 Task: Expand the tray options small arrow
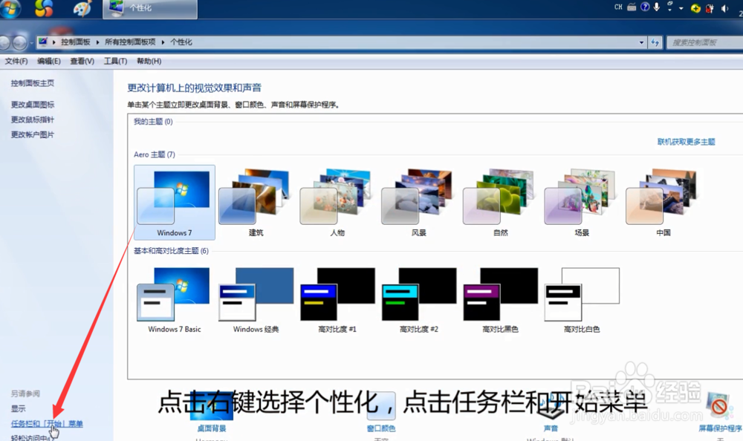coord(681,8)
